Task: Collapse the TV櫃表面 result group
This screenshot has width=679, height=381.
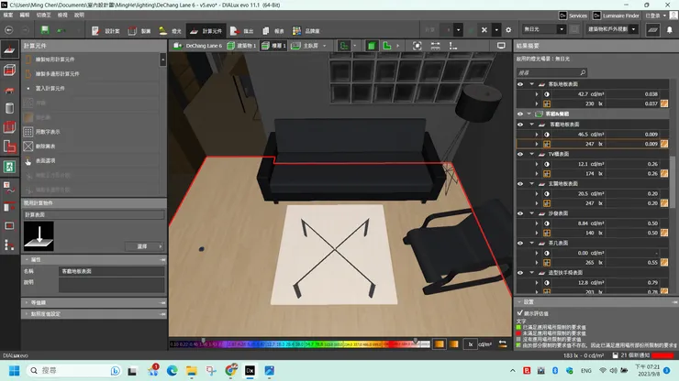Action: click(x=530, y=154)
